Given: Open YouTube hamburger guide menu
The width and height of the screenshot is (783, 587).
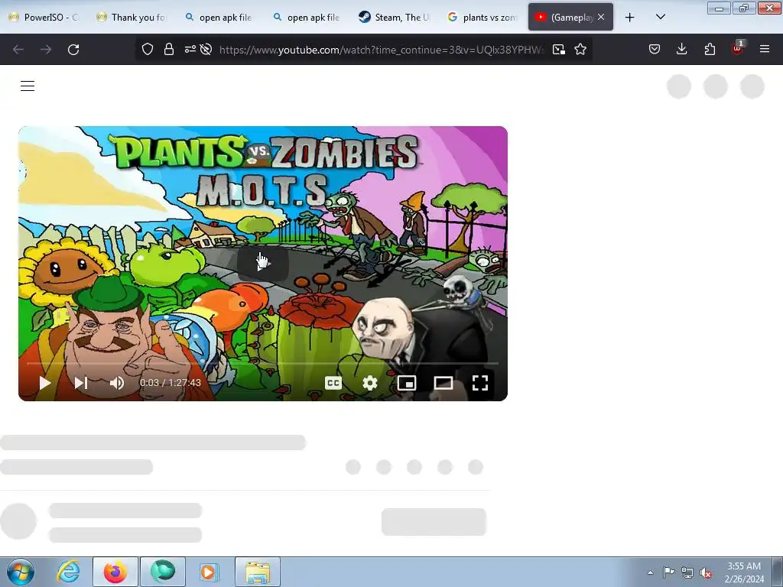Looking at the screenshot, I should [x=28, y=86].
